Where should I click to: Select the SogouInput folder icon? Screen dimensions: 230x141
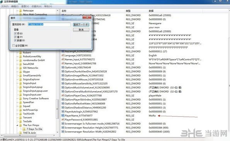20,83
